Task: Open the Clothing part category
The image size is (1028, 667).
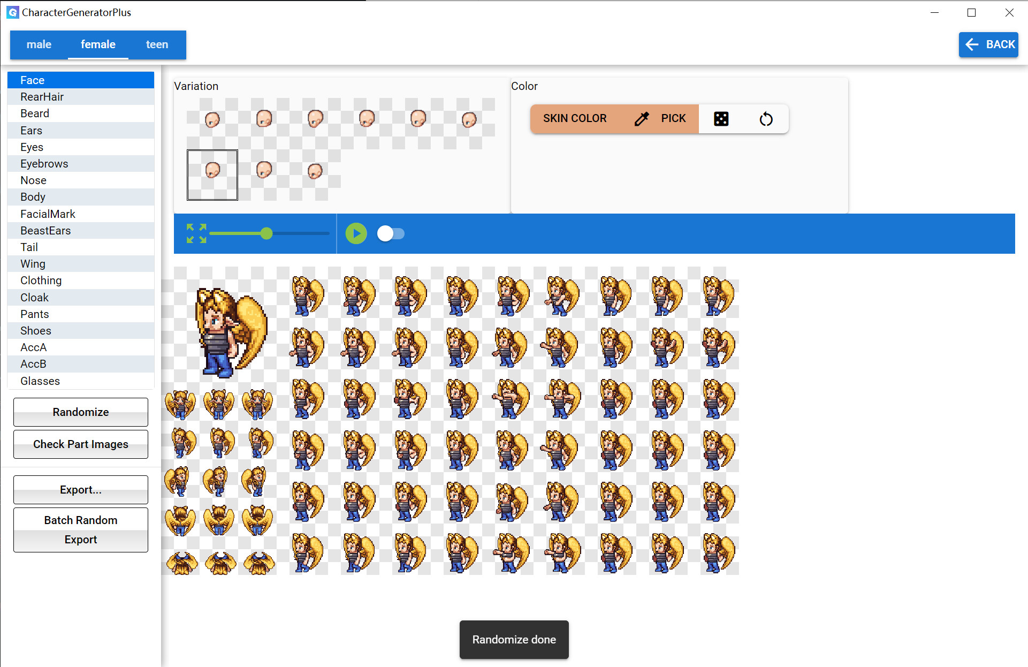Action: click(41, 280)
